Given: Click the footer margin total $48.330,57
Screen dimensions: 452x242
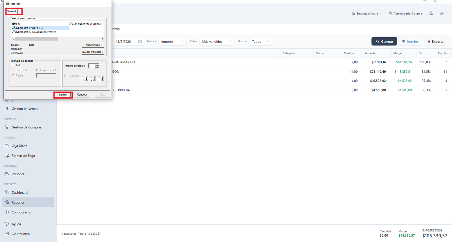Looking at the screenshot, I should pyautogui.click(x=407, y=236).
